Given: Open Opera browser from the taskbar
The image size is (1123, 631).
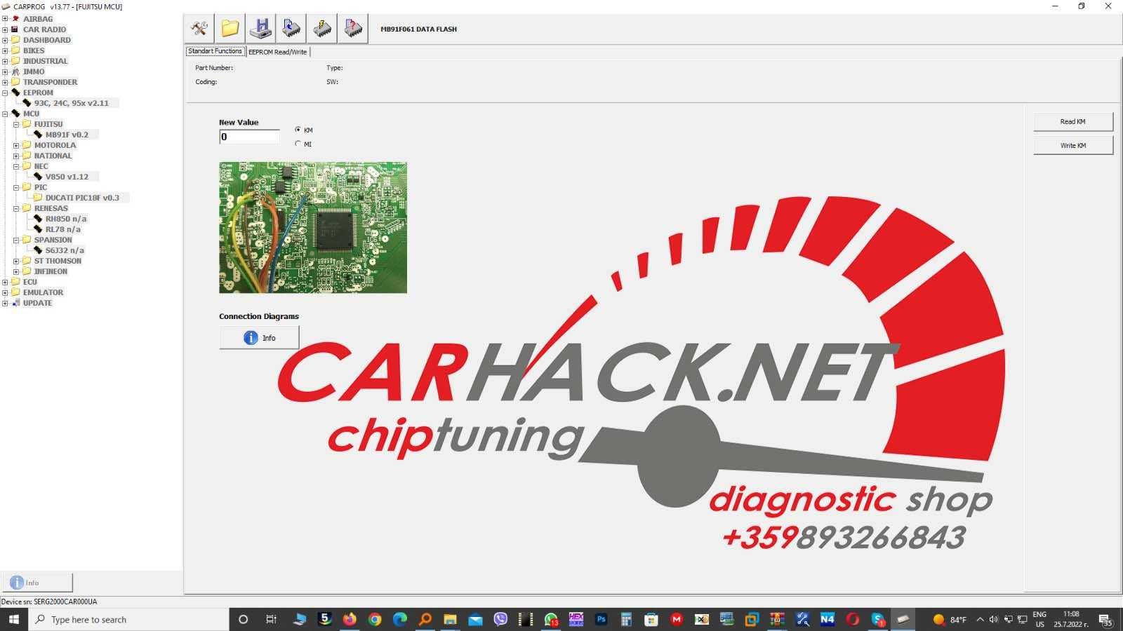Looking at the screenshot, I should tap(853, 619).
